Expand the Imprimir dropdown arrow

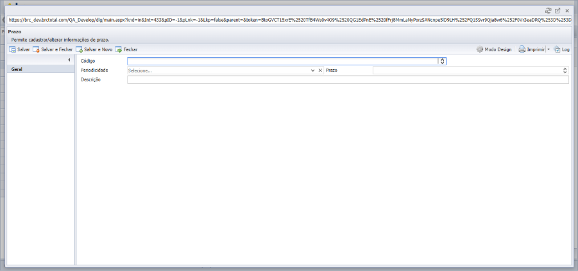tap(548, 49)
